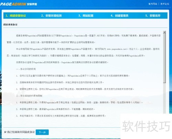Click the 下一步 button

[42, 132]
